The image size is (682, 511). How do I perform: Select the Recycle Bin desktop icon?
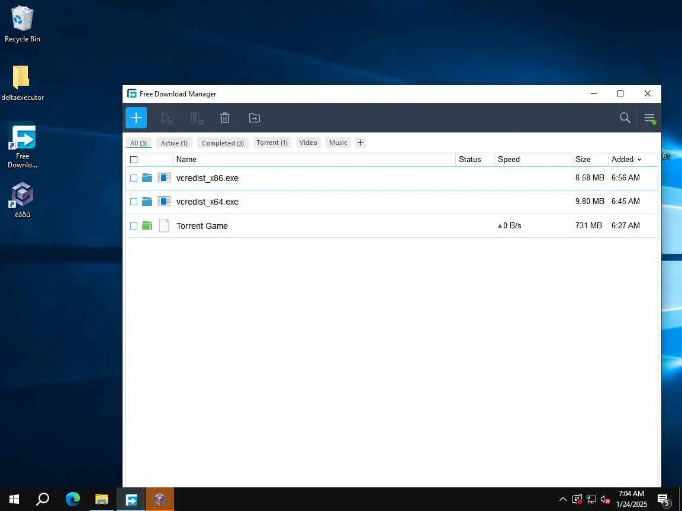coord(22,24)
